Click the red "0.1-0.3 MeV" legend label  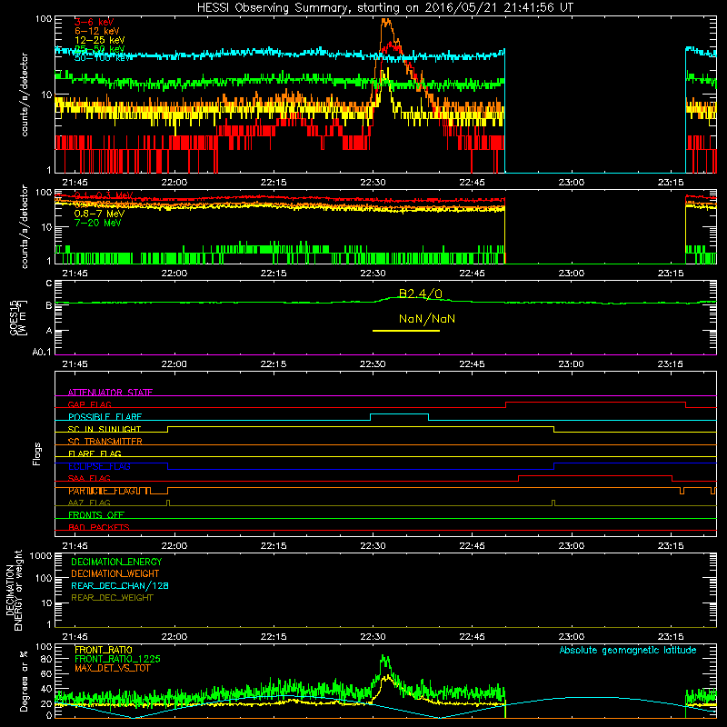coord(104,195)
